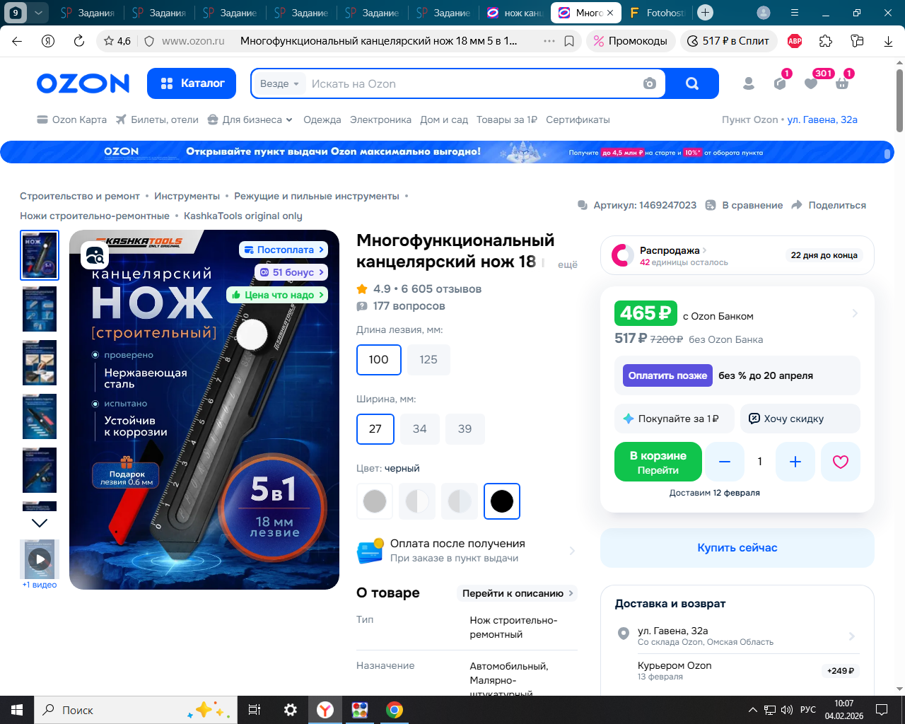
Task: Select the black color swatch
Action: [502, 501]
